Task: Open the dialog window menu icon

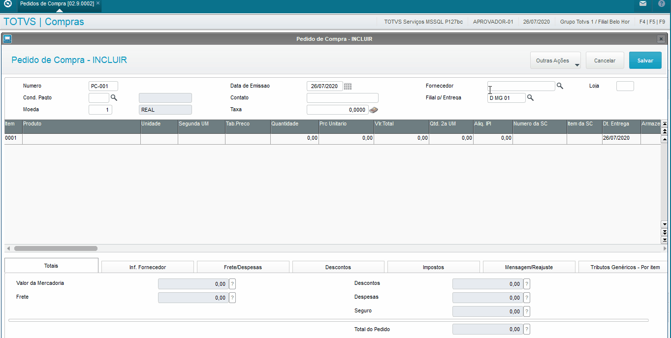Action: (7, 39)
